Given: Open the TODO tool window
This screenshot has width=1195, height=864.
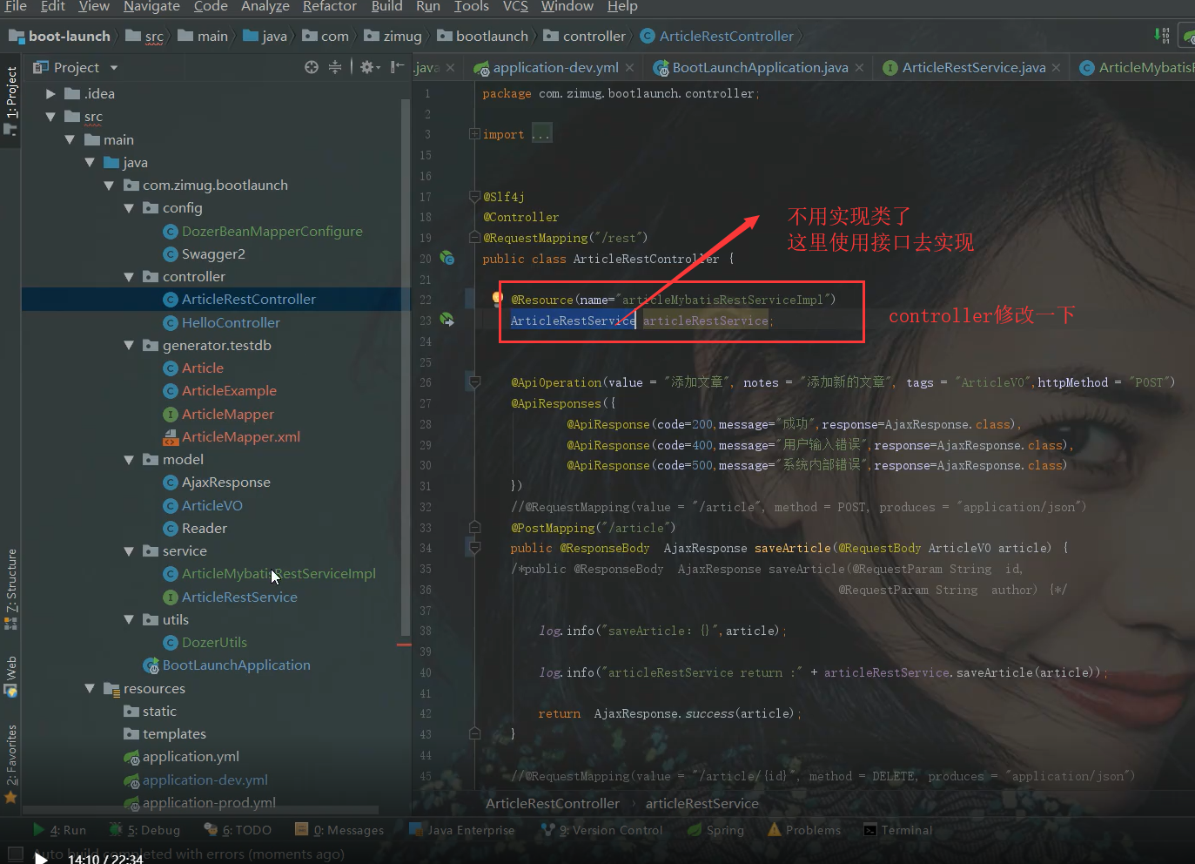Looking at the screenshot, I should coord(238,830).
